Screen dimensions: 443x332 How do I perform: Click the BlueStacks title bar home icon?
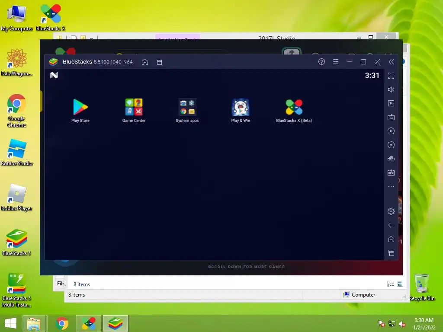pyautogui.click(x=145, y=62)
